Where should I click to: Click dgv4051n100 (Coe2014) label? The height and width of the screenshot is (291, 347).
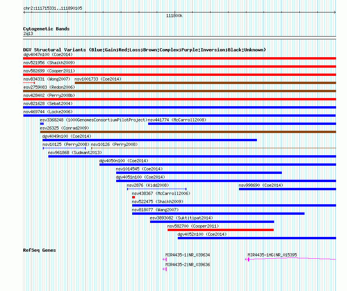tap(140, 177)
